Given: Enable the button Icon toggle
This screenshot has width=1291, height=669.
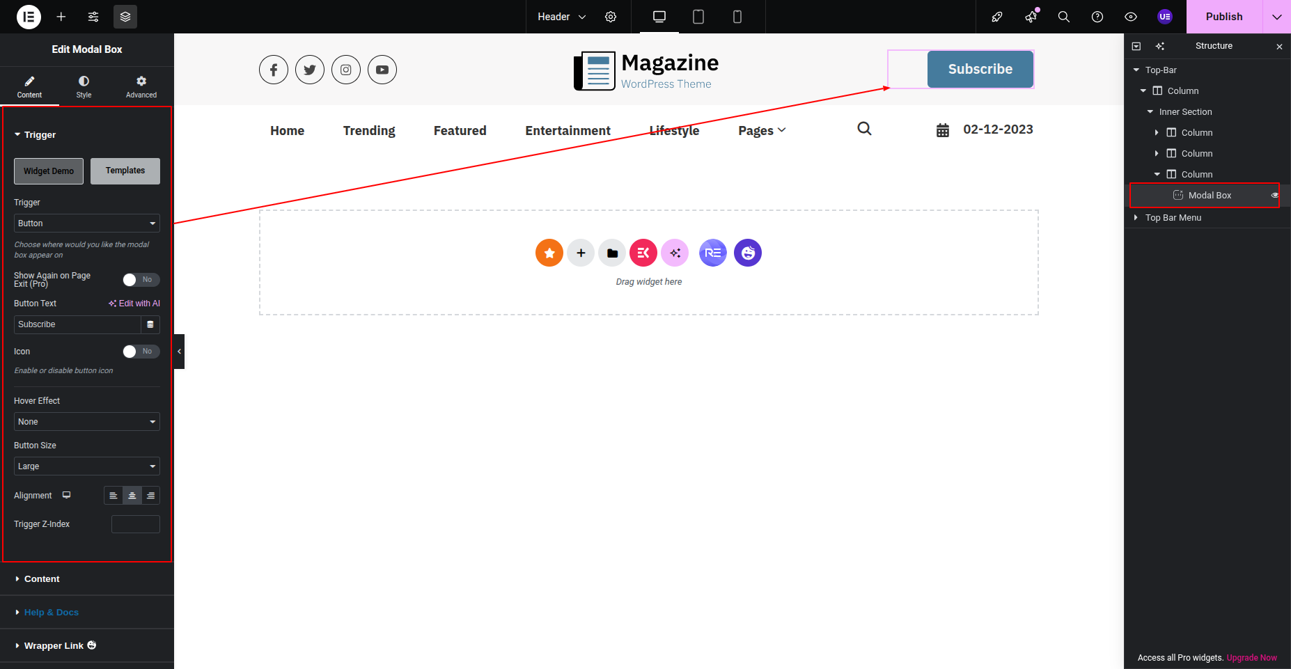Looking at the screenshot, I should pyautogui.click(x=141, y=352).
